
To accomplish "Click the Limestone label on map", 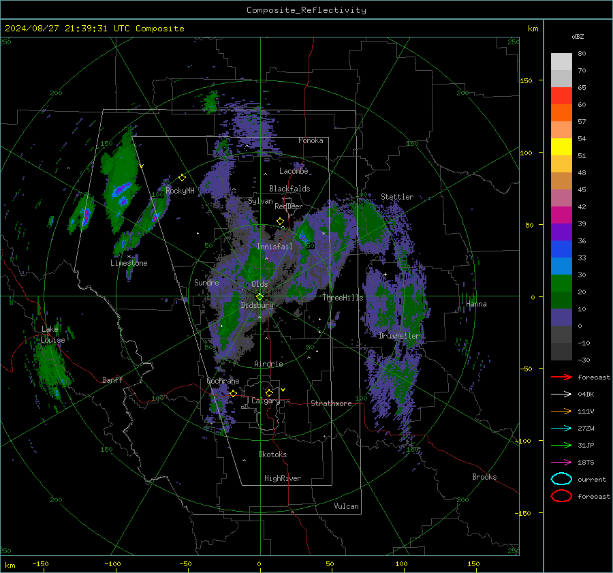I will [129, 263].
